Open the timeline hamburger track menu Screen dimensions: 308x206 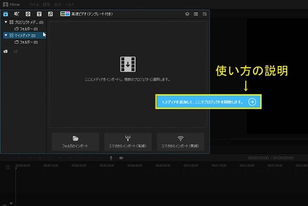pos(8,167)
